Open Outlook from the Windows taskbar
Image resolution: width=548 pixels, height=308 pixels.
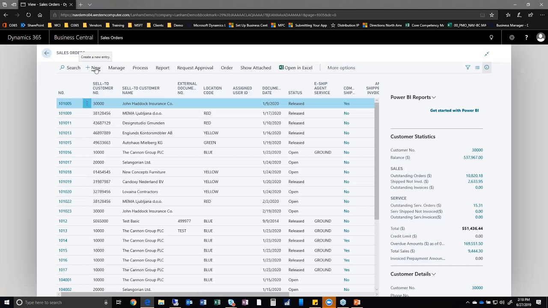189,302
